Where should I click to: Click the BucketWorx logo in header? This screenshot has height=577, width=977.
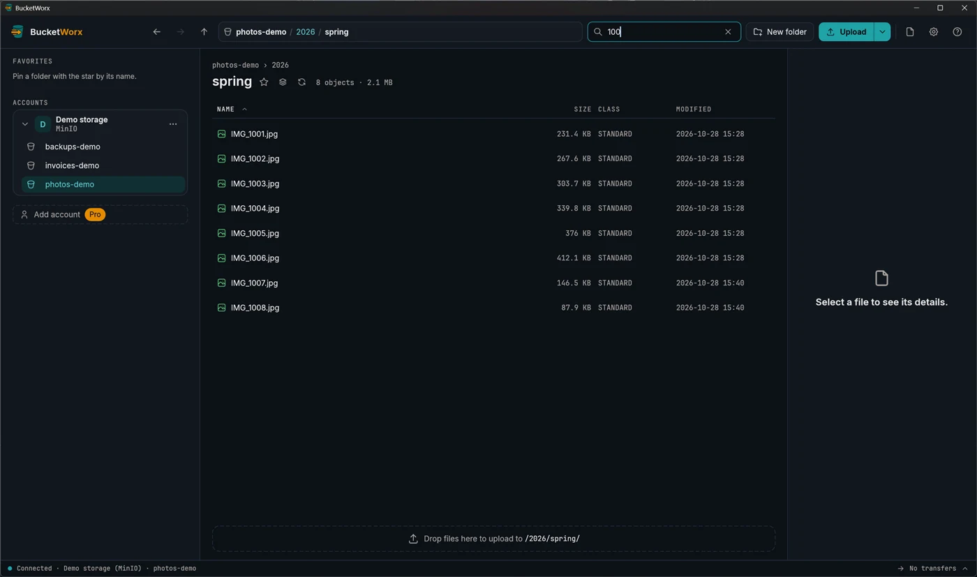(47, 32)
